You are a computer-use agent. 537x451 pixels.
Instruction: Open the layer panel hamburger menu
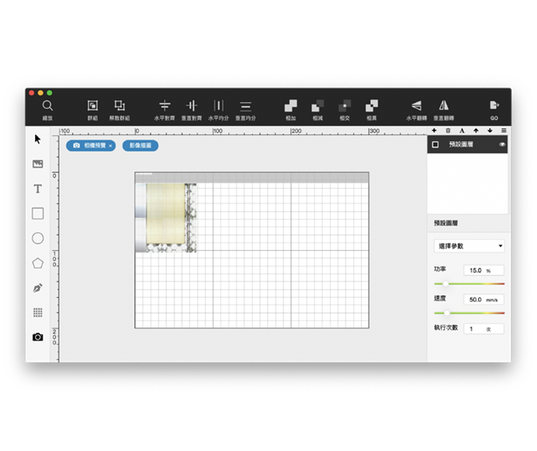coord(504,131)
